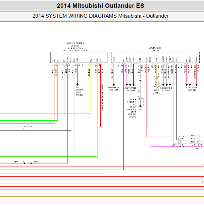This screenshot has height=206, width=204.
Task: Click the 'GRN' wire label at pin 56
Action: [x=162, y=71]
